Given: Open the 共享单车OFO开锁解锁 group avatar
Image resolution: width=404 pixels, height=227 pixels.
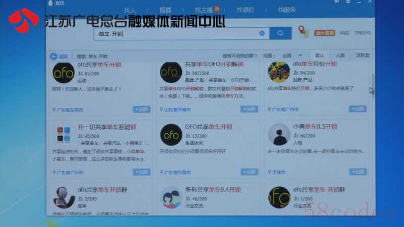Looking at the screenshot, I should 171,73.
